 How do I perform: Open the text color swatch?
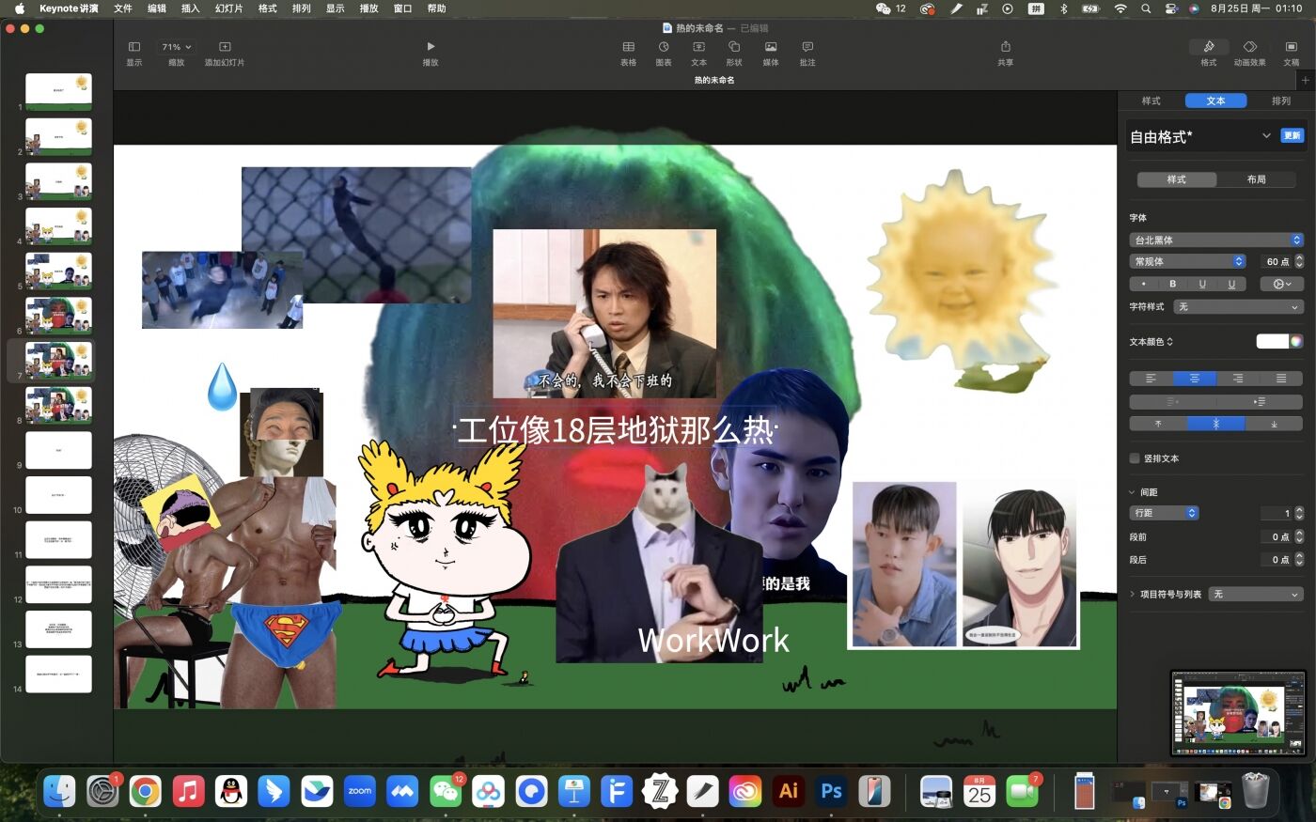pyautogui.click(x=1272, y=341)
